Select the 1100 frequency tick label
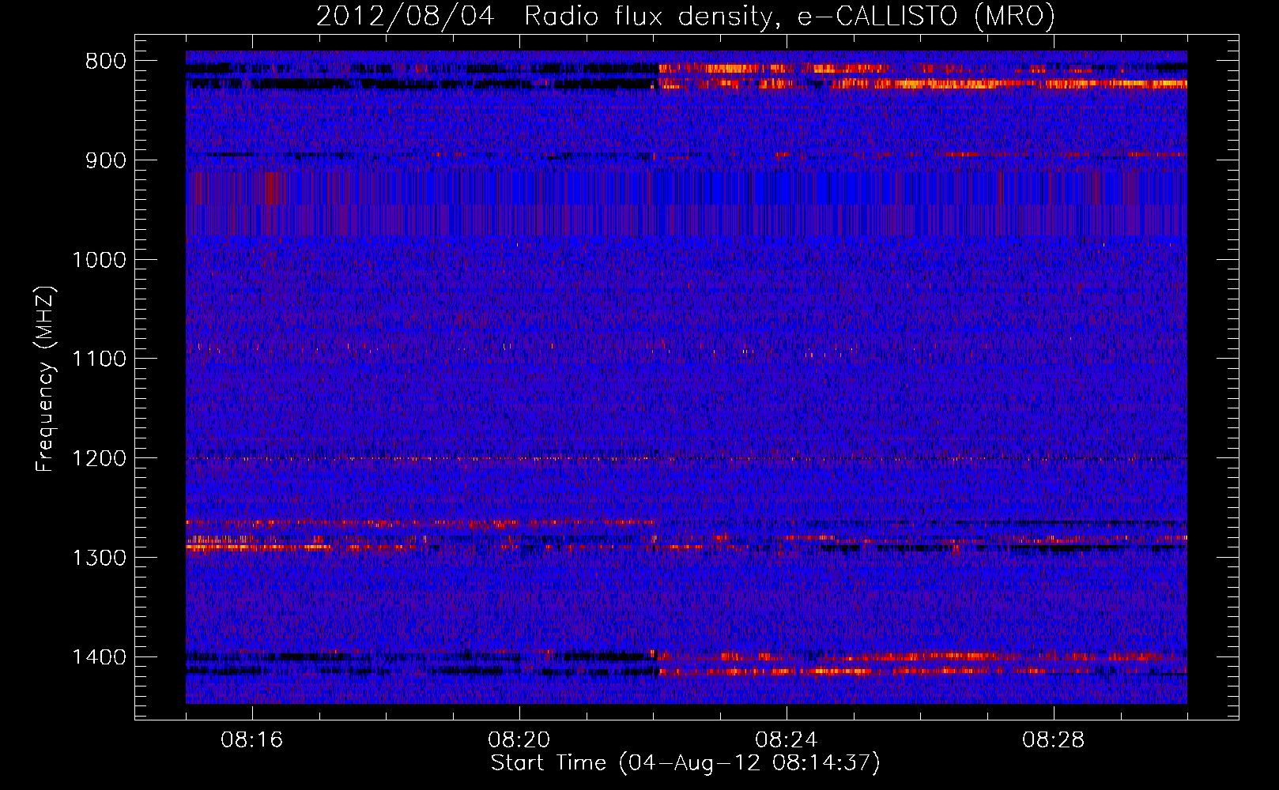 pyautogui.click(x=99, y=359)
